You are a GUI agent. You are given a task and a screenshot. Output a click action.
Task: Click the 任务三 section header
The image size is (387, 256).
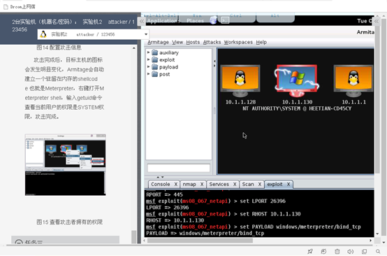(x=65, y=240)
